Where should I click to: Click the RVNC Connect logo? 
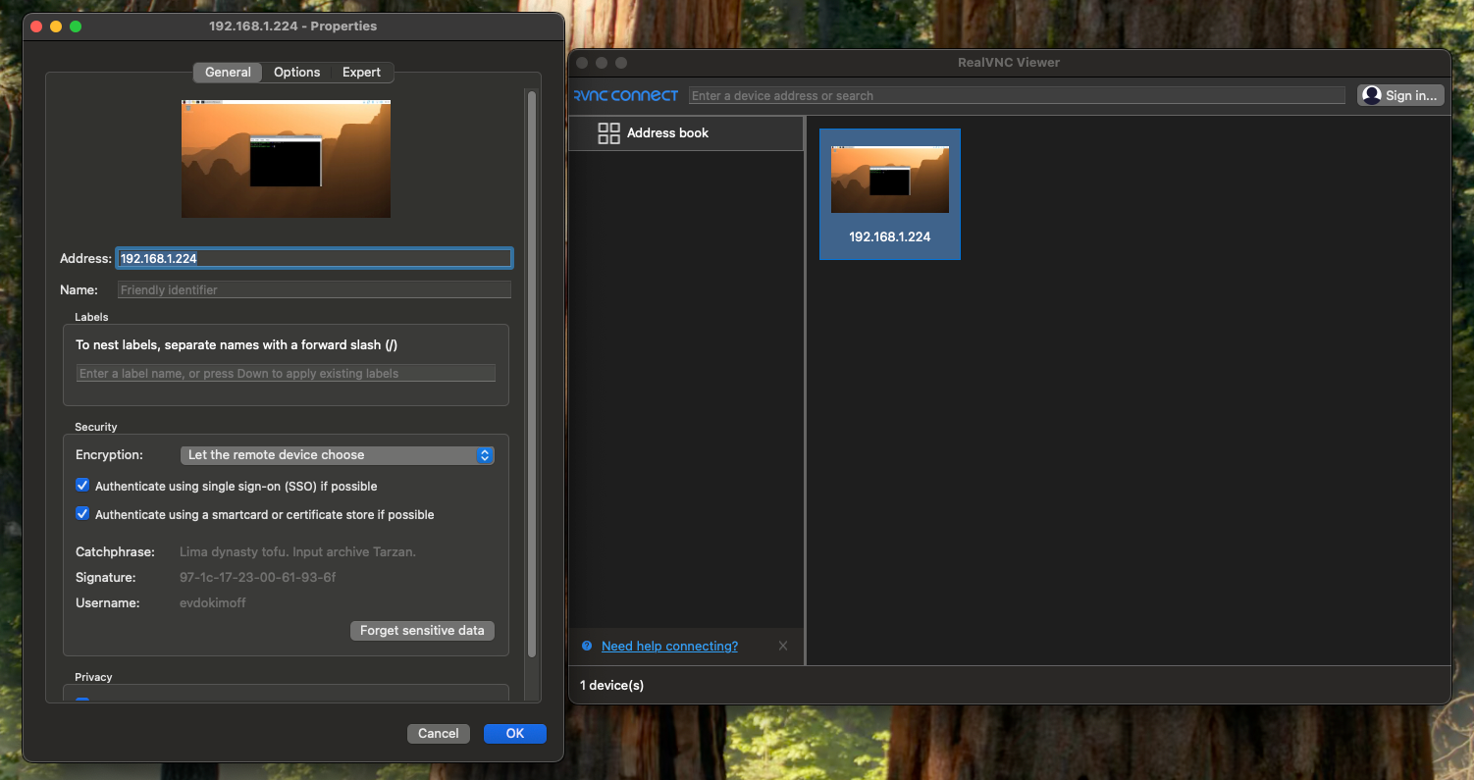pos(626,95)
